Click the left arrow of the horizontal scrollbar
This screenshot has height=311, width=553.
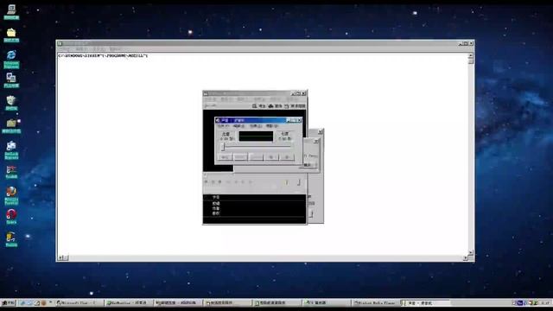[60, 257]
